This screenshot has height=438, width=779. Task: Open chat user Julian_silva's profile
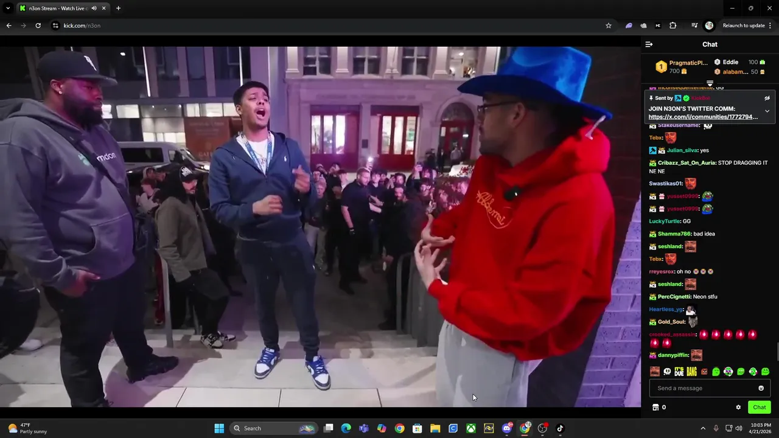point(682,150)
